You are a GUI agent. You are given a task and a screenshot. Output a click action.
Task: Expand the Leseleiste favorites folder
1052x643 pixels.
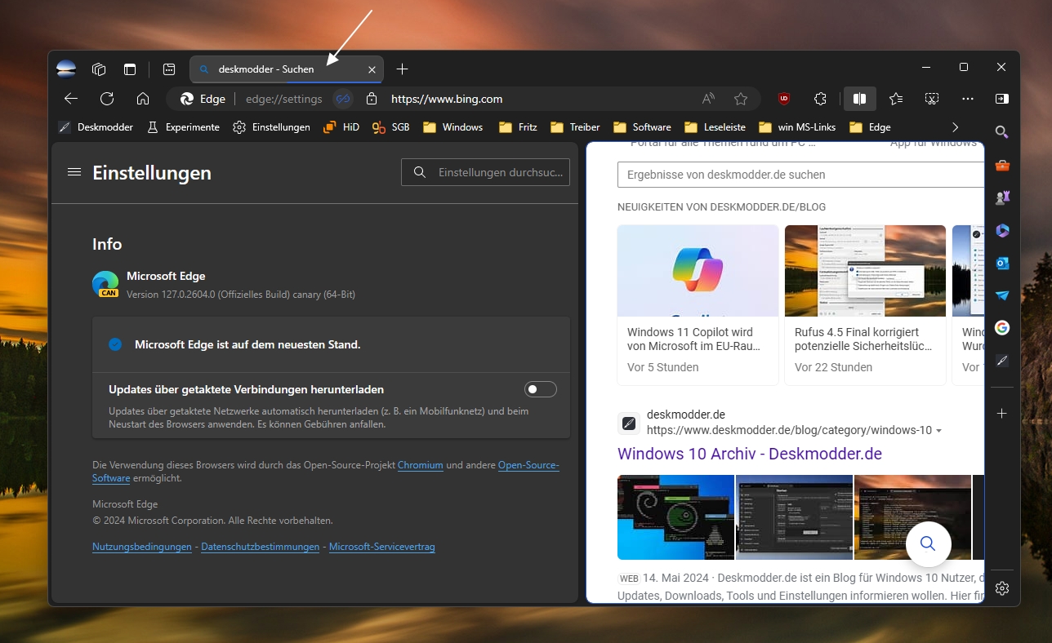tap(715, 127)
